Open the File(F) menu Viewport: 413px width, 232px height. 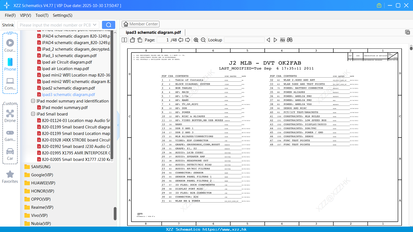pyautogui.click(x=10, y=15)
